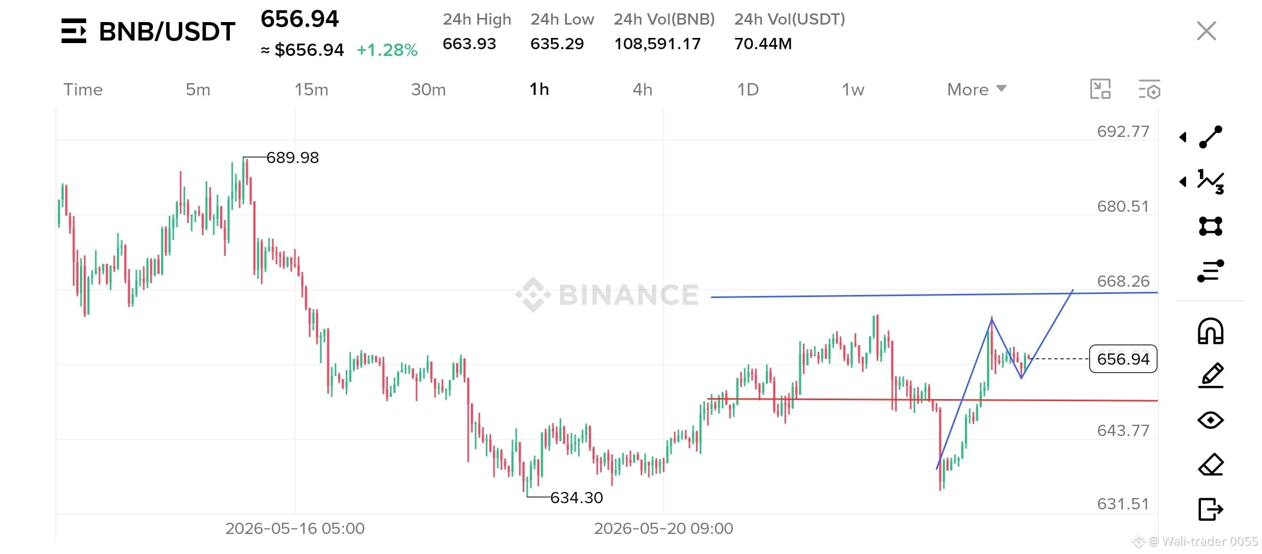Select the rectangle shape drawing tool
1262x554 pixels.
click(1211, 226)
